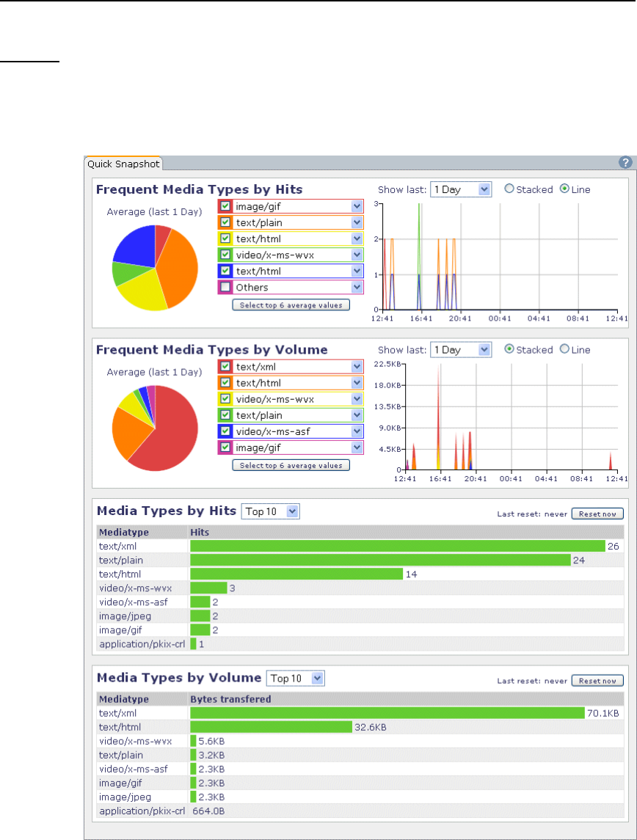Open the text/plain dropdown in Hits legend

tap(357, 222)
